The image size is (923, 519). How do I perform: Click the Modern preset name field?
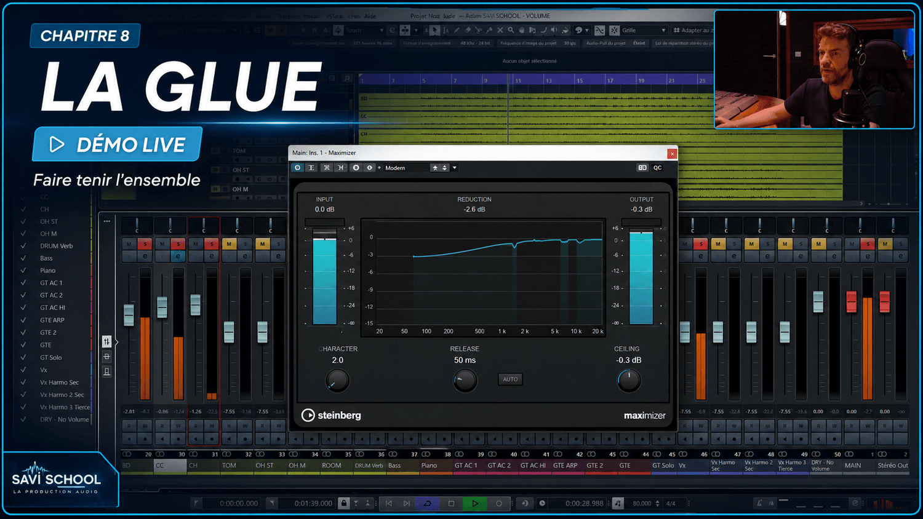(406, 168)
